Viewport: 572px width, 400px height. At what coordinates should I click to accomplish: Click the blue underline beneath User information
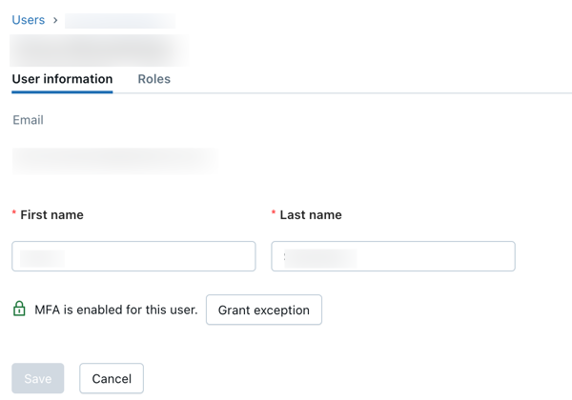pos(62,91)
